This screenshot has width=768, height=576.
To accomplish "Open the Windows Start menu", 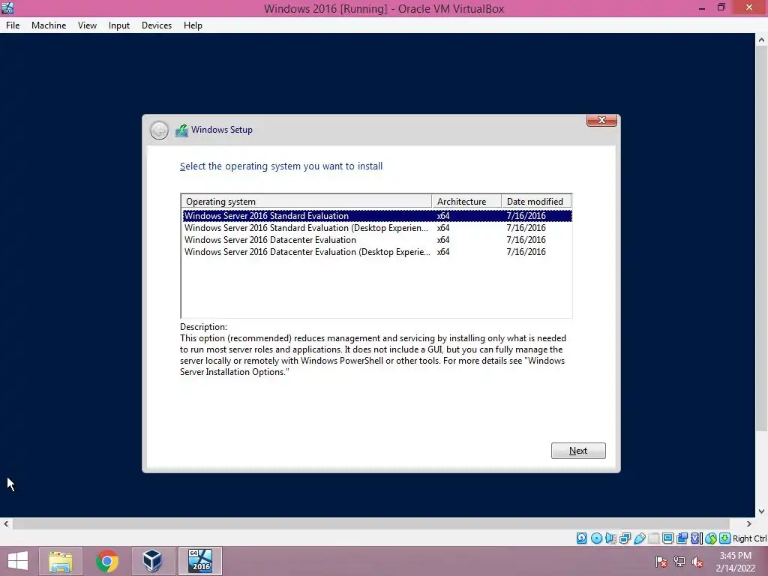I will (x=18, y=561).
